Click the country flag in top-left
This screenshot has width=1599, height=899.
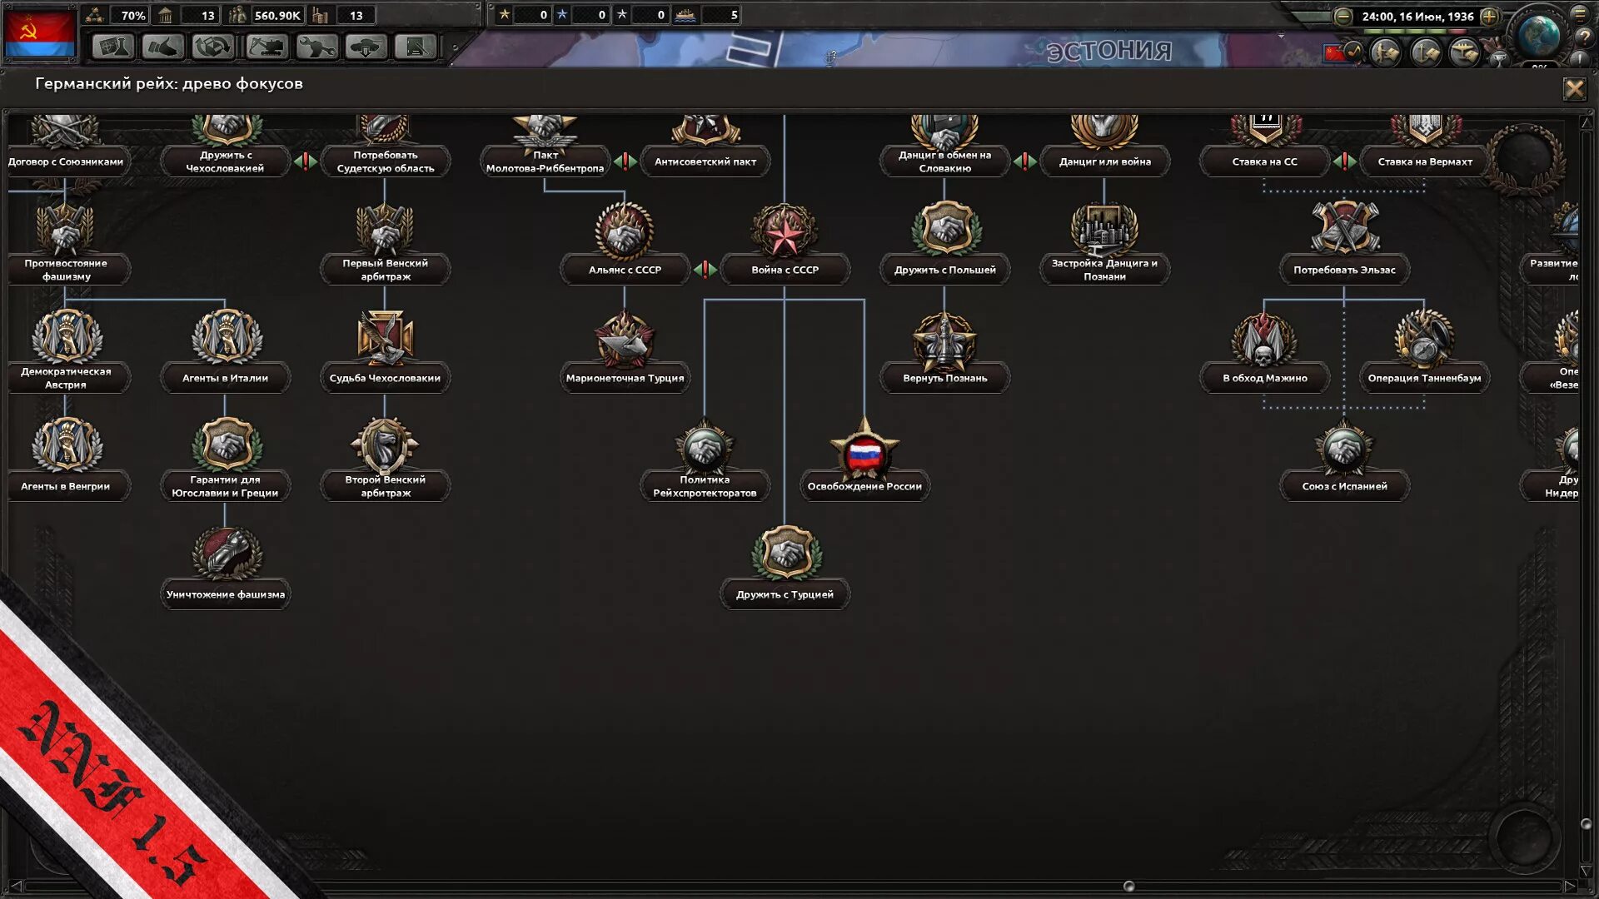click(x=40, y=32)
